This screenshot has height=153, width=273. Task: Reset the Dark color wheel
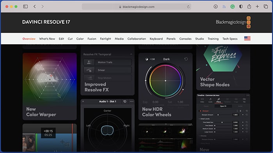pyautogui.click(x=186, y=59)
